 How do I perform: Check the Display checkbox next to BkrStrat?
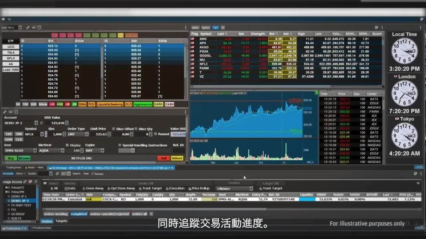tap(68, 145)
